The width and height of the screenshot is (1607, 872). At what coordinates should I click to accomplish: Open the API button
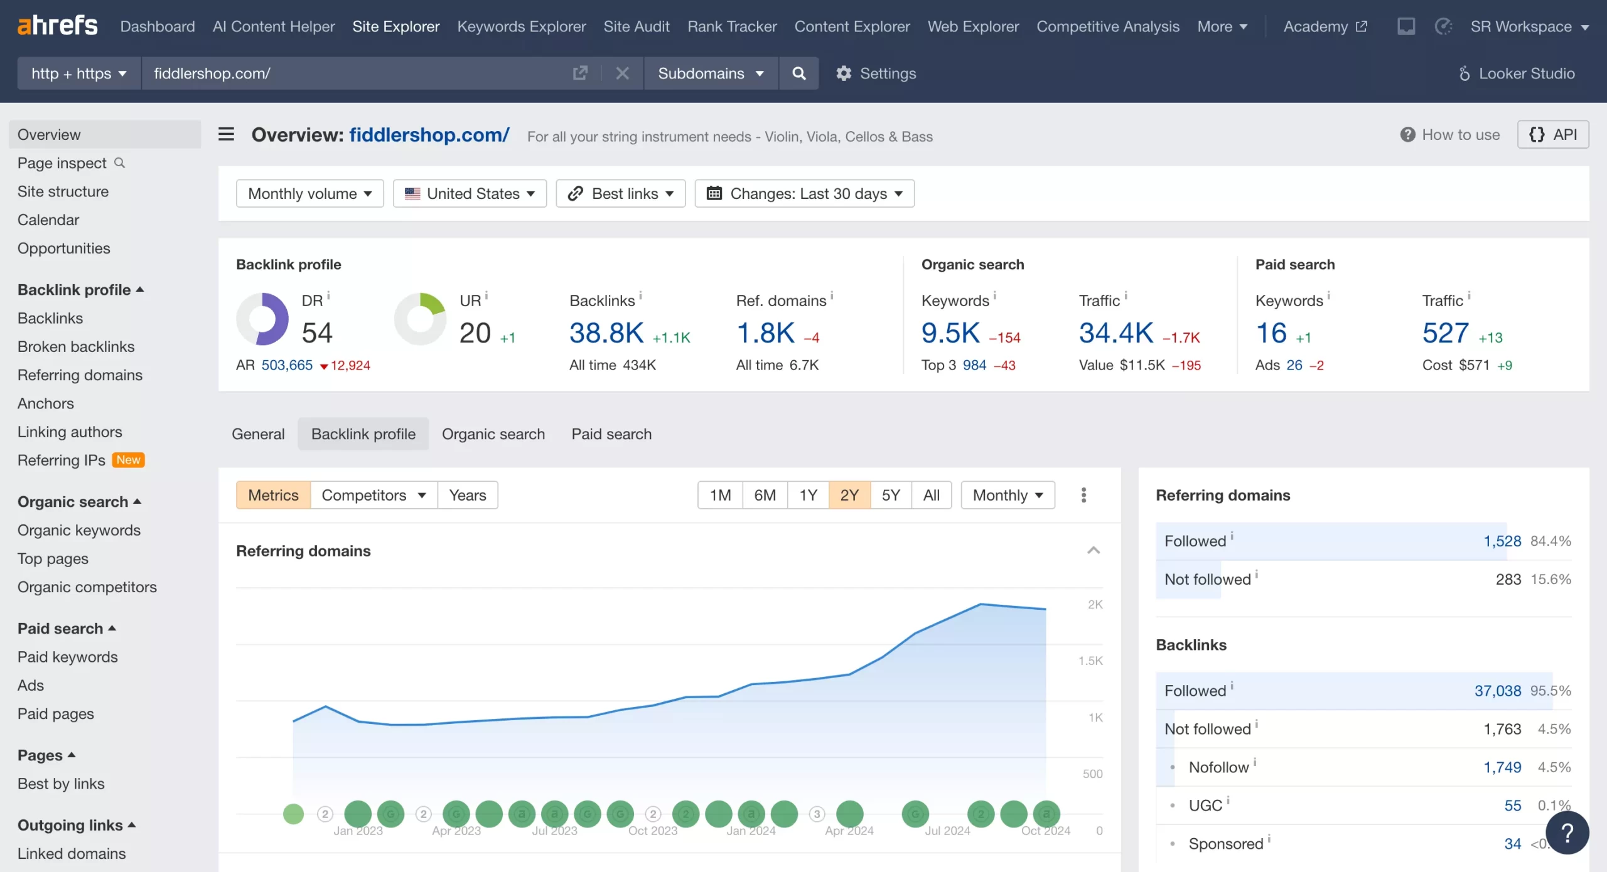click(x=1553, y=134)
